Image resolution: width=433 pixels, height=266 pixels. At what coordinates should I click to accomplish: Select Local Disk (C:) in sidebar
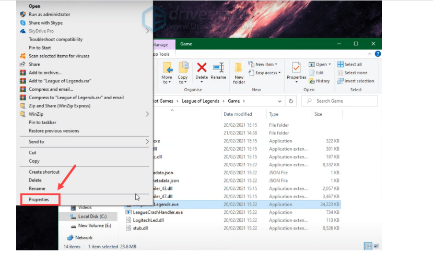tap(92, 216)
